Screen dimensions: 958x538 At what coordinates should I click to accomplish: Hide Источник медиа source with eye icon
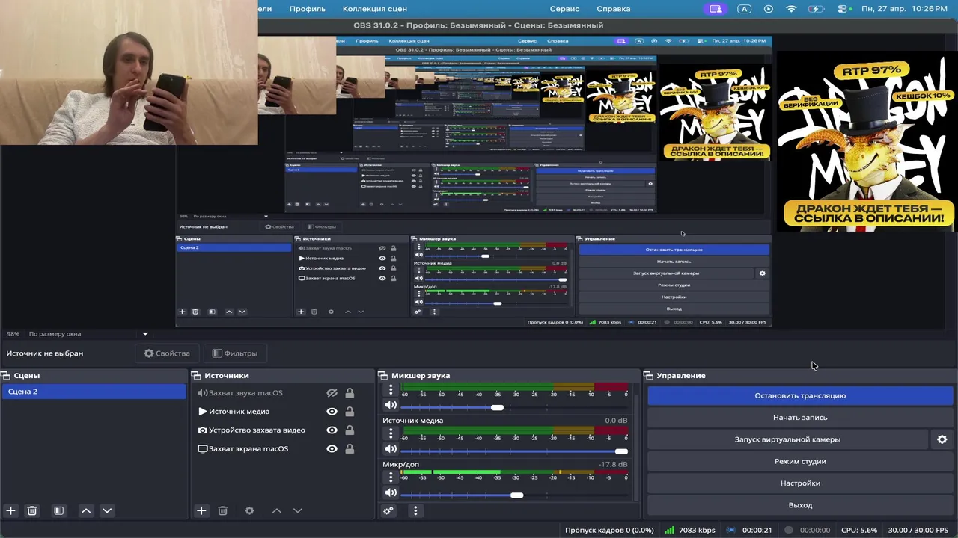(x=332, y=412)
